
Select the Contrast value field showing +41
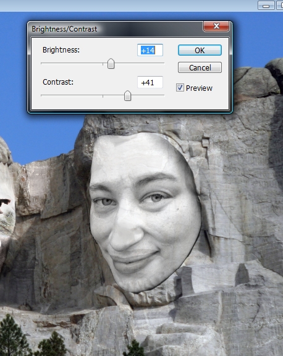[x=150, y=82]
